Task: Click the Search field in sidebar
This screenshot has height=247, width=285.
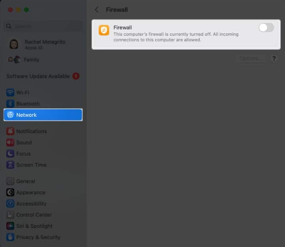Action: pos(43,26)
